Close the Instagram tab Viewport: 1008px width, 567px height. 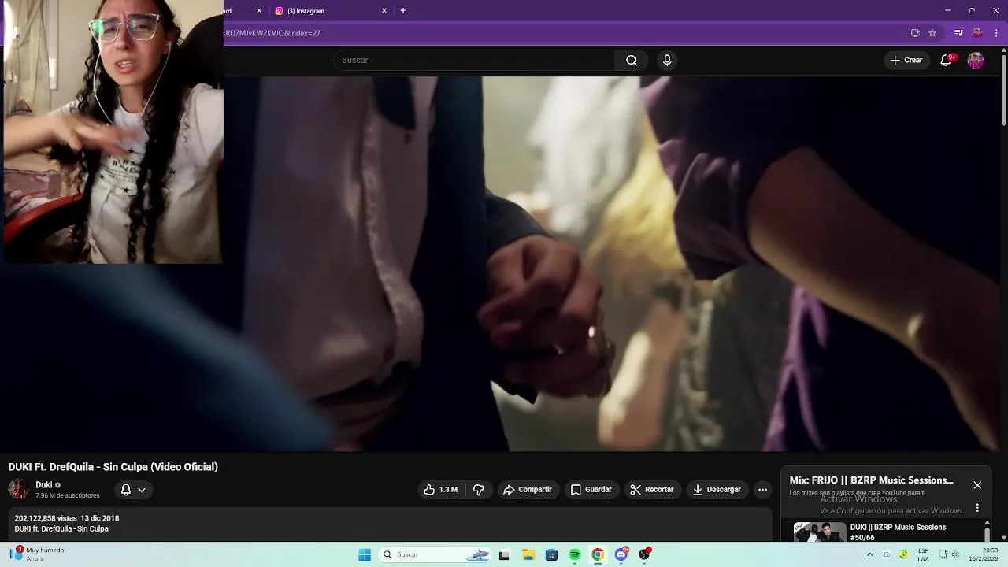(384, 11)
